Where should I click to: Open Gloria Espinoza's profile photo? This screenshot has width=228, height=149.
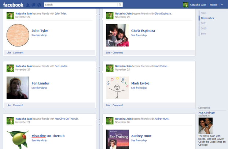coord(118,35)
